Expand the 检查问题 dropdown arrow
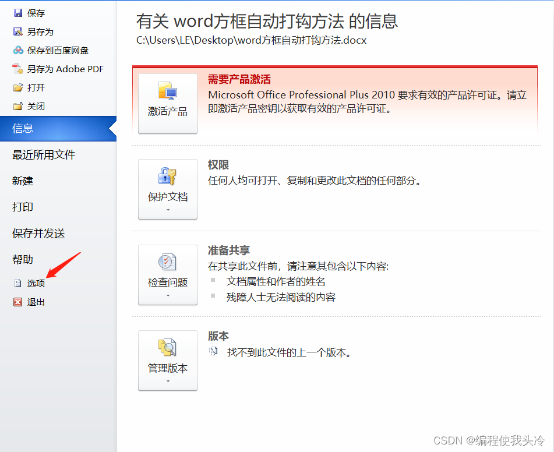Image resolution: width=554 pixels, height=452 pixels. (x=168, y=295)
